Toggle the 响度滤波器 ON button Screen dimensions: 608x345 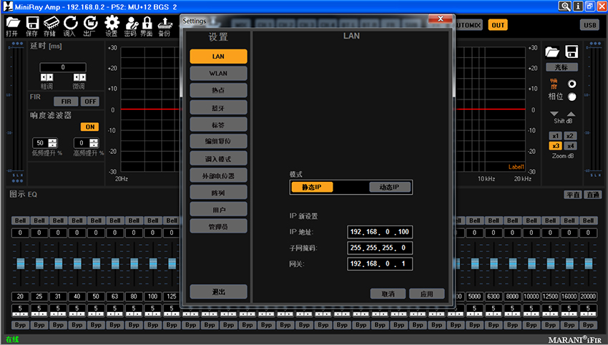[89, 127]
